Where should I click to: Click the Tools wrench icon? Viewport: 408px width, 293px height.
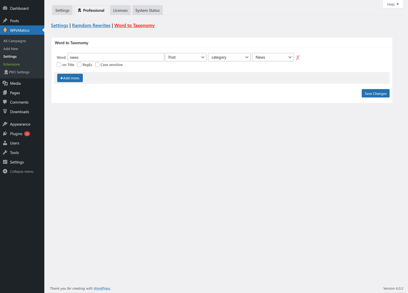(x=5, y=153)
